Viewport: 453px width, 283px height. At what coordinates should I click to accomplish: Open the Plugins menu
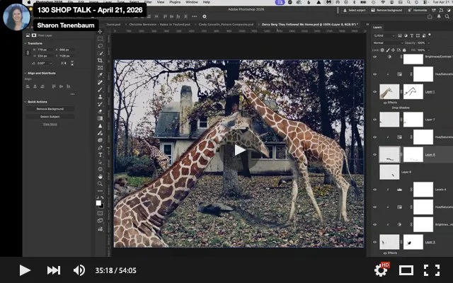coord(175,2)
